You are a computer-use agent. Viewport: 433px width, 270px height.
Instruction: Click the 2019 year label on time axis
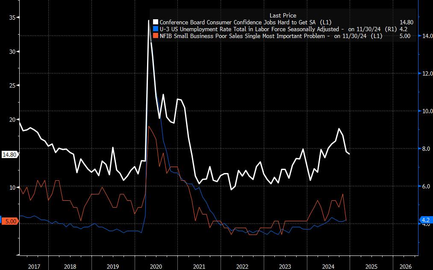tap(113, 267)
